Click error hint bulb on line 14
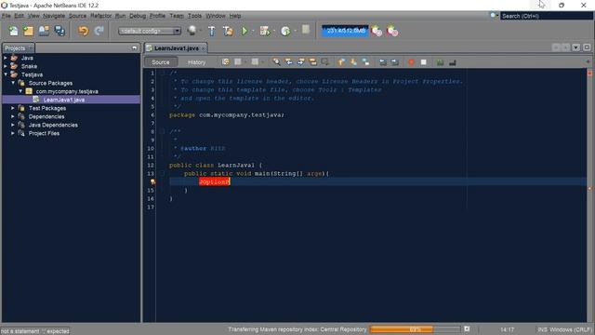Image resolution: width=595 pixels, height=335 pixels. [152, 182]
